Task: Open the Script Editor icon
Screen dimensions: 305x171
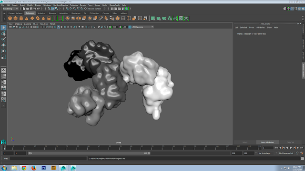Action: tap(302, 158)
